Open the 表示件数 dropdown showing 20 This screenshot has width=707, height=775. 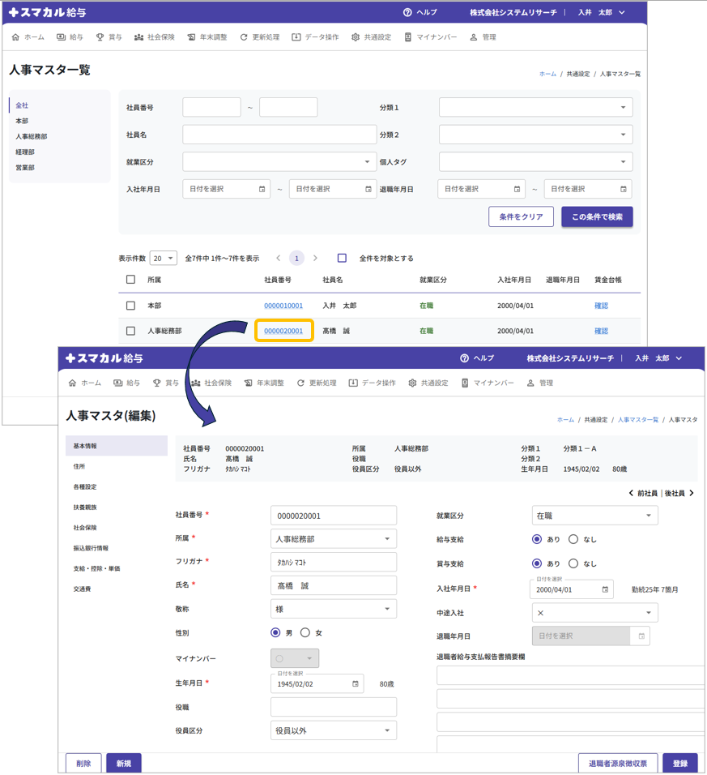click(164, 259)
